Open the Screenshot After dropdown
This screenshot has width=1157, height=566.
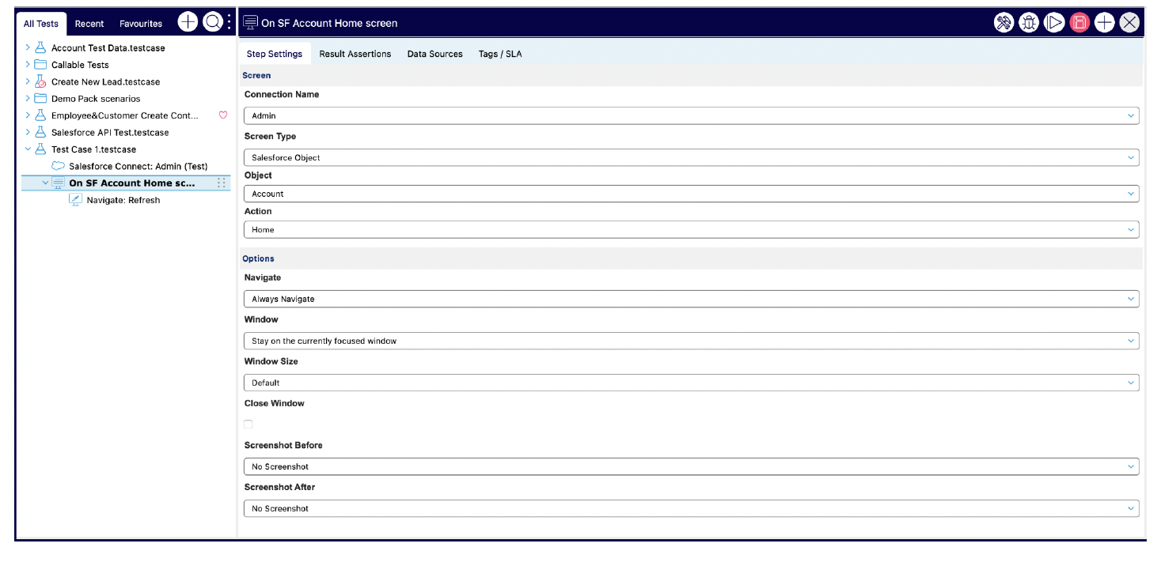coord(692,508)
